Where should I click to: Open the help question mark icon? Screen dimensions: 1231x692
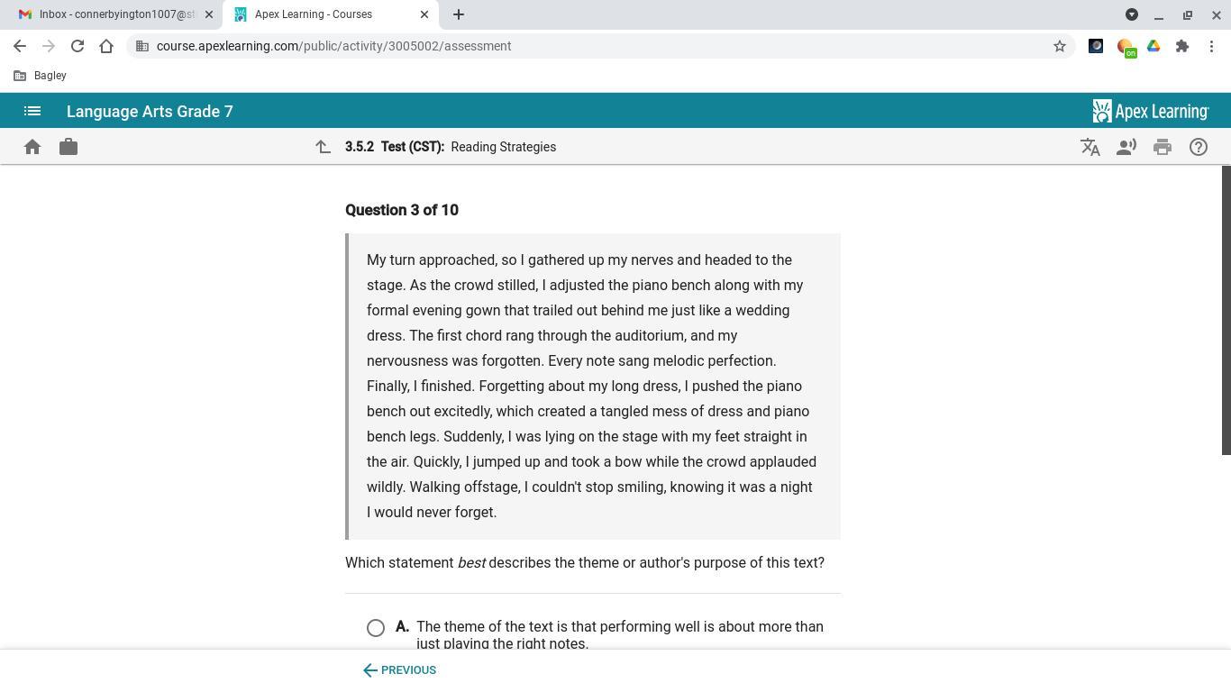1199,147
